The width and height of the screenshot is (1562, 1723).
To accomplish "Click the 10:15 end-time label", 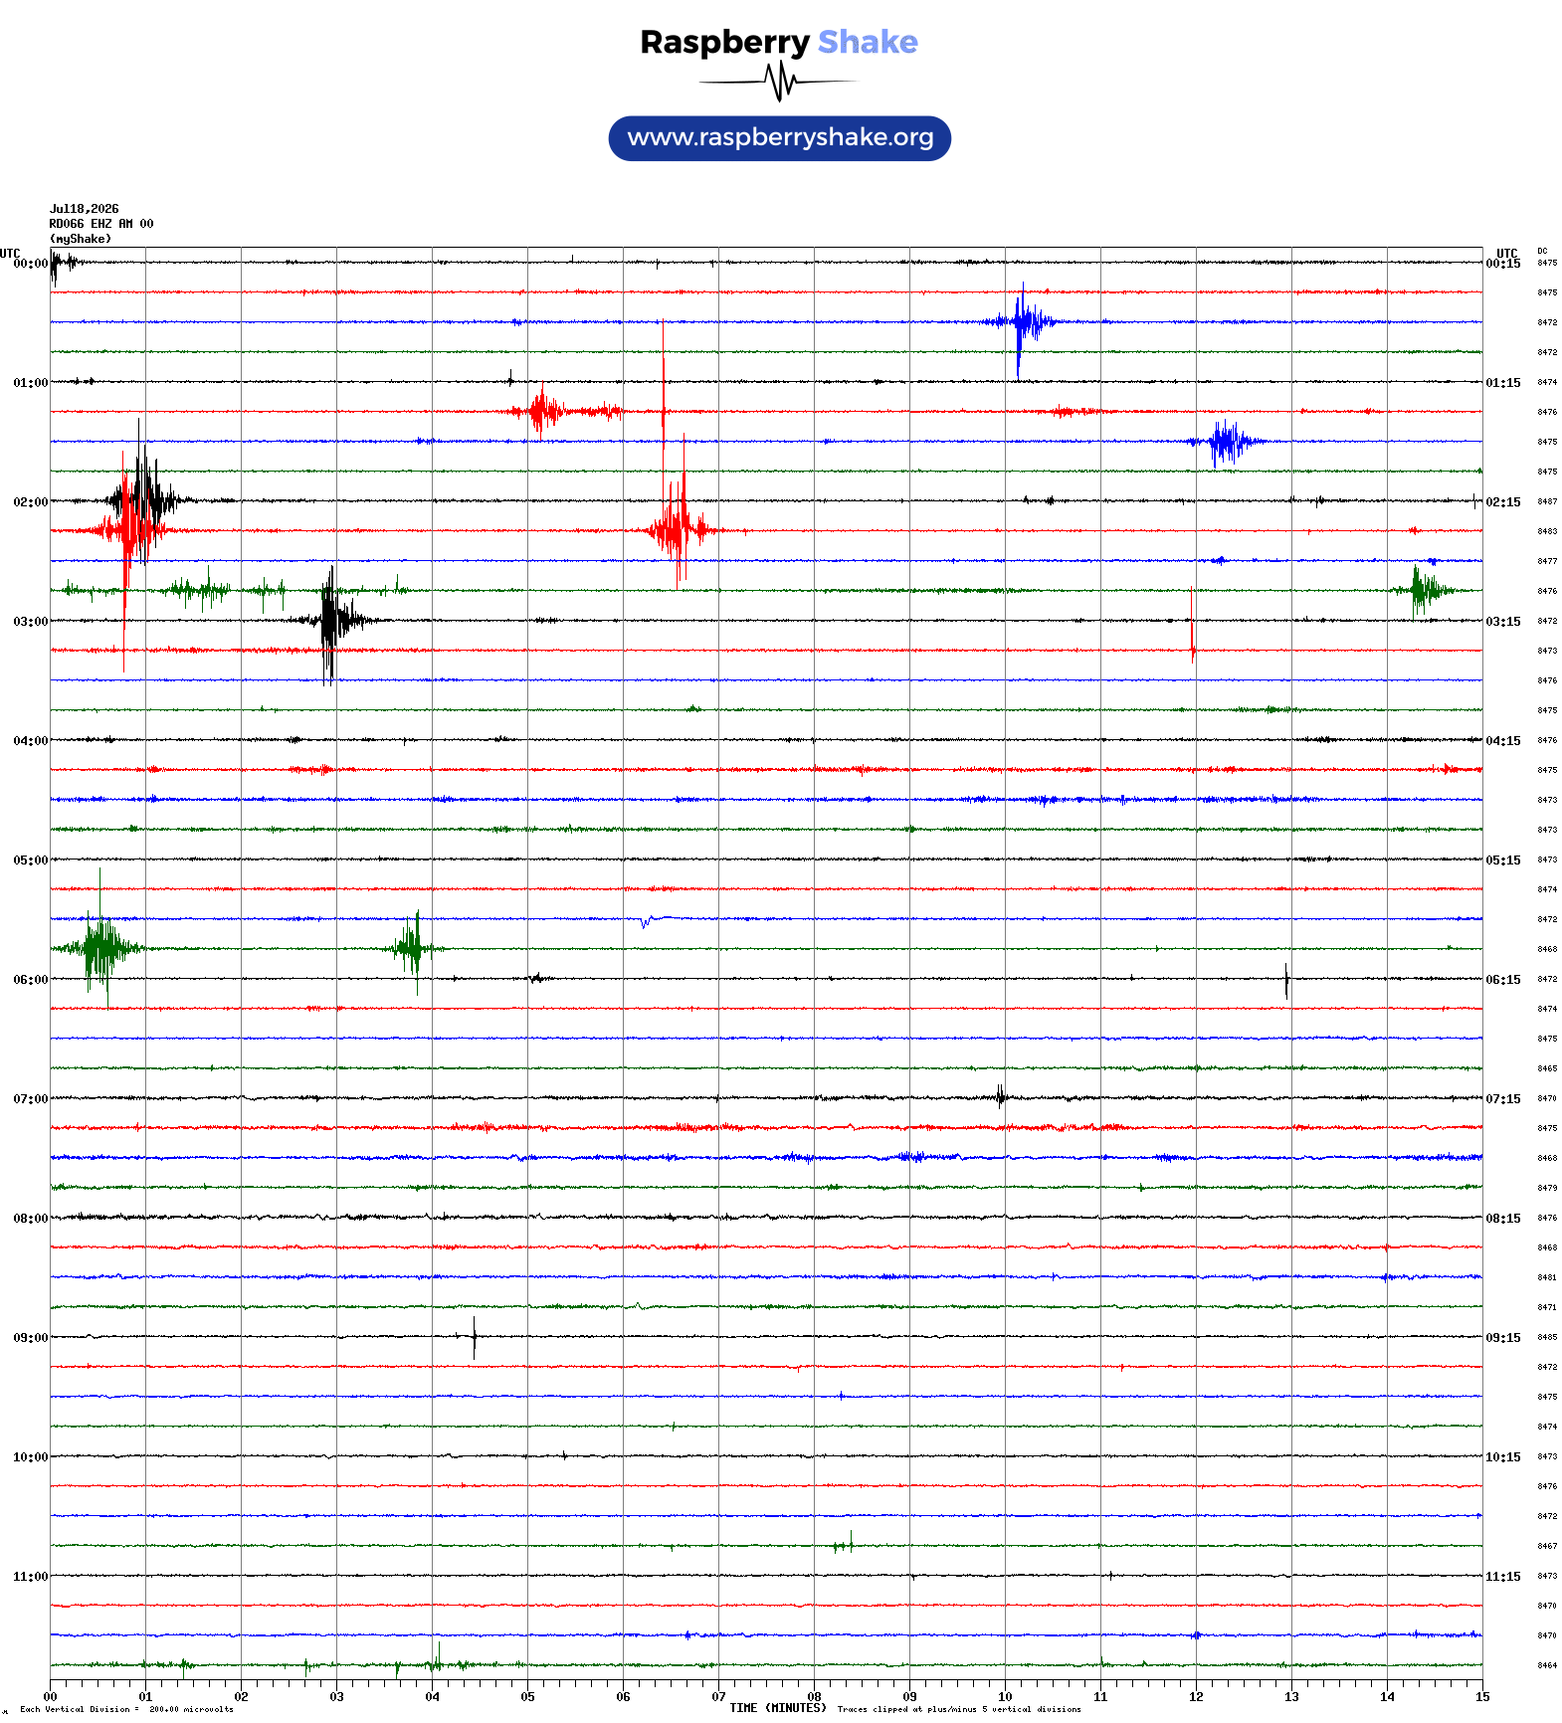I will pos(1503,1457).
